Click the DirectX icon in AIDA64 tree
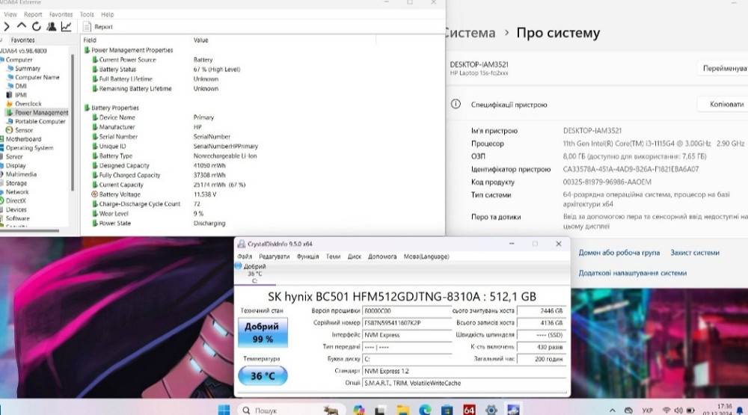The image size is (748, 415). click(2, 201)
